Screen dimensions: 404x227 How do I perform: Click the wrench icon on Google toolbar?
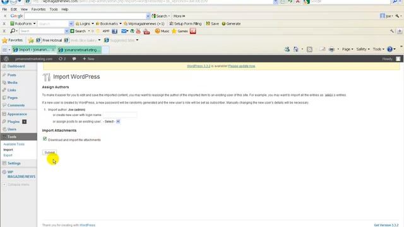pos(397,16)
